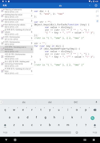Open 'Sort dictionary by keys' entry
The image size is (100, 143).
pyautogui.click(x=17, y=21)
